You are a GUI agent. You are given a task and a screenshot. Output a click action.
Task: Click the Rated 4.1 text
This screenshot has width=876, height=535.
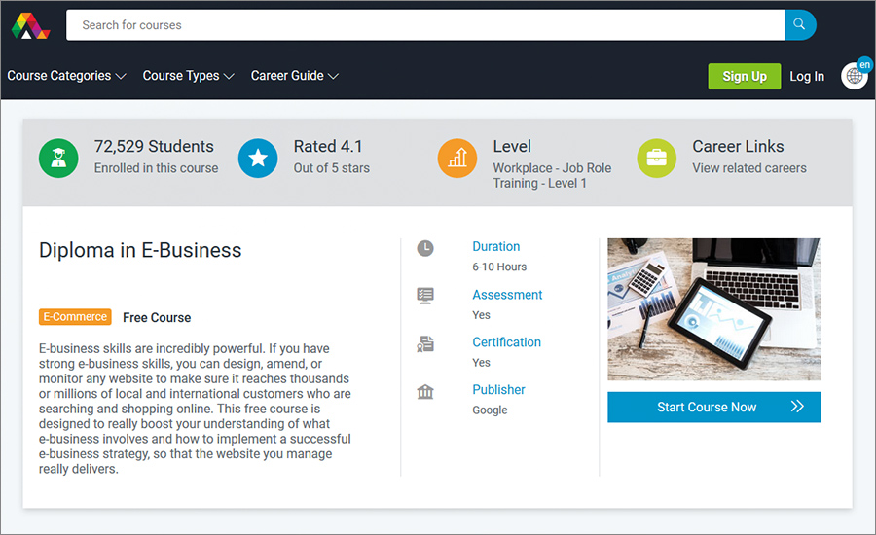pos(328,146)
